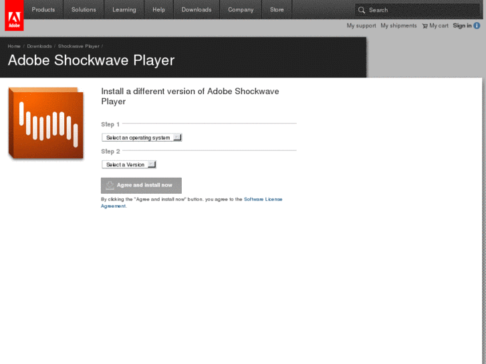Click Shockwave Player in the breadcrumb
The height and width of the screenshot is (364, 486).
79,46
